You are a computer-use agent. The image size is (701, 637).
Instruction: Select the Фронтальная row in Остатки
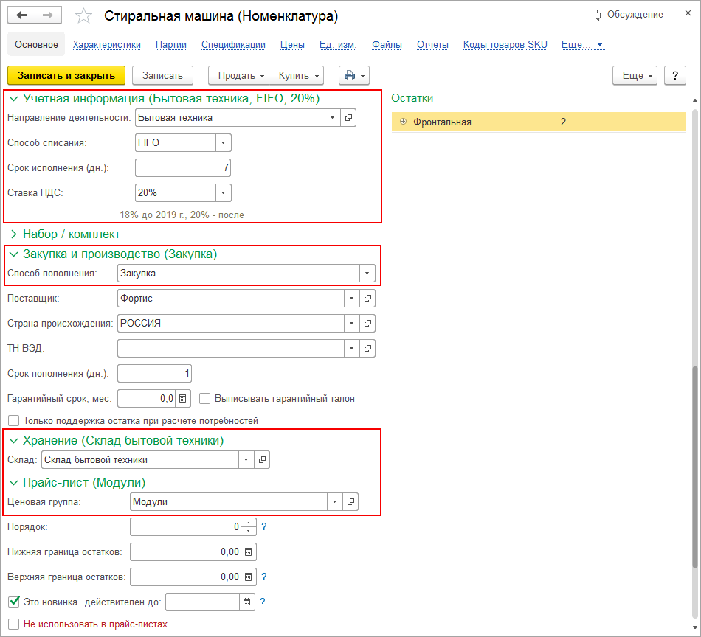tap(538, 122)
